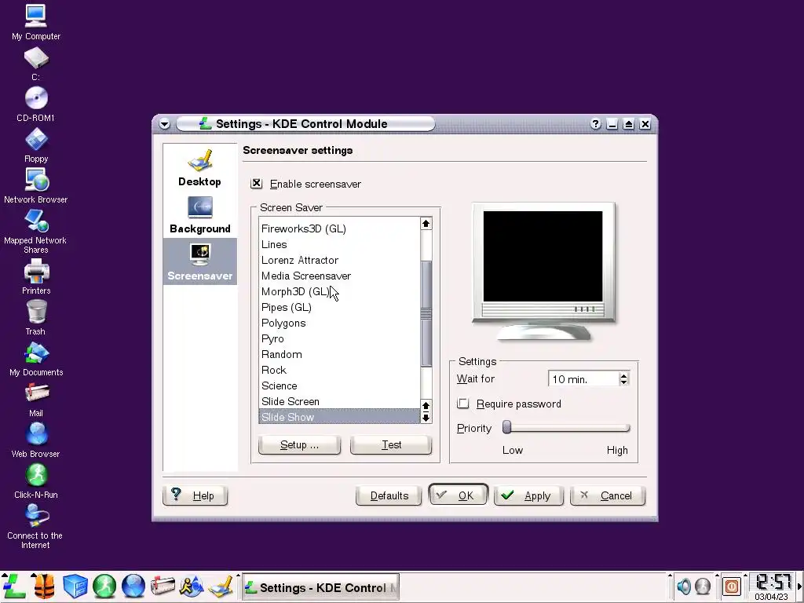Select the Random screensaver

(339, 354)
